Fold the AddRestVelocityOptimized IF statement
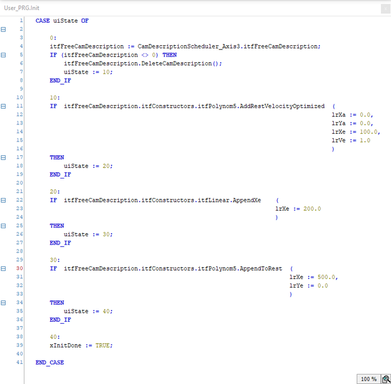391x384 pixels. 4,106
